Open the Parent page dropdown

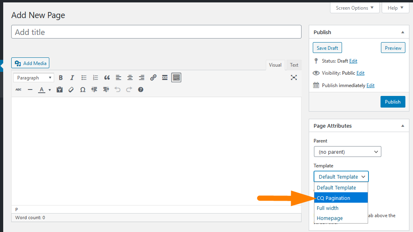347,152
